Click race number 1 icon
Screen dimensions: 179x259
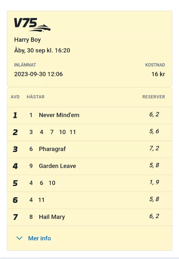15,115
